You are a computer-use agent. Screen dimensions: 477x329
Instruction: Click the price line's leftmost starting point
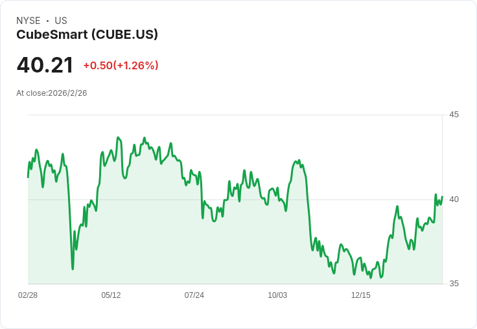pos(28,177)
